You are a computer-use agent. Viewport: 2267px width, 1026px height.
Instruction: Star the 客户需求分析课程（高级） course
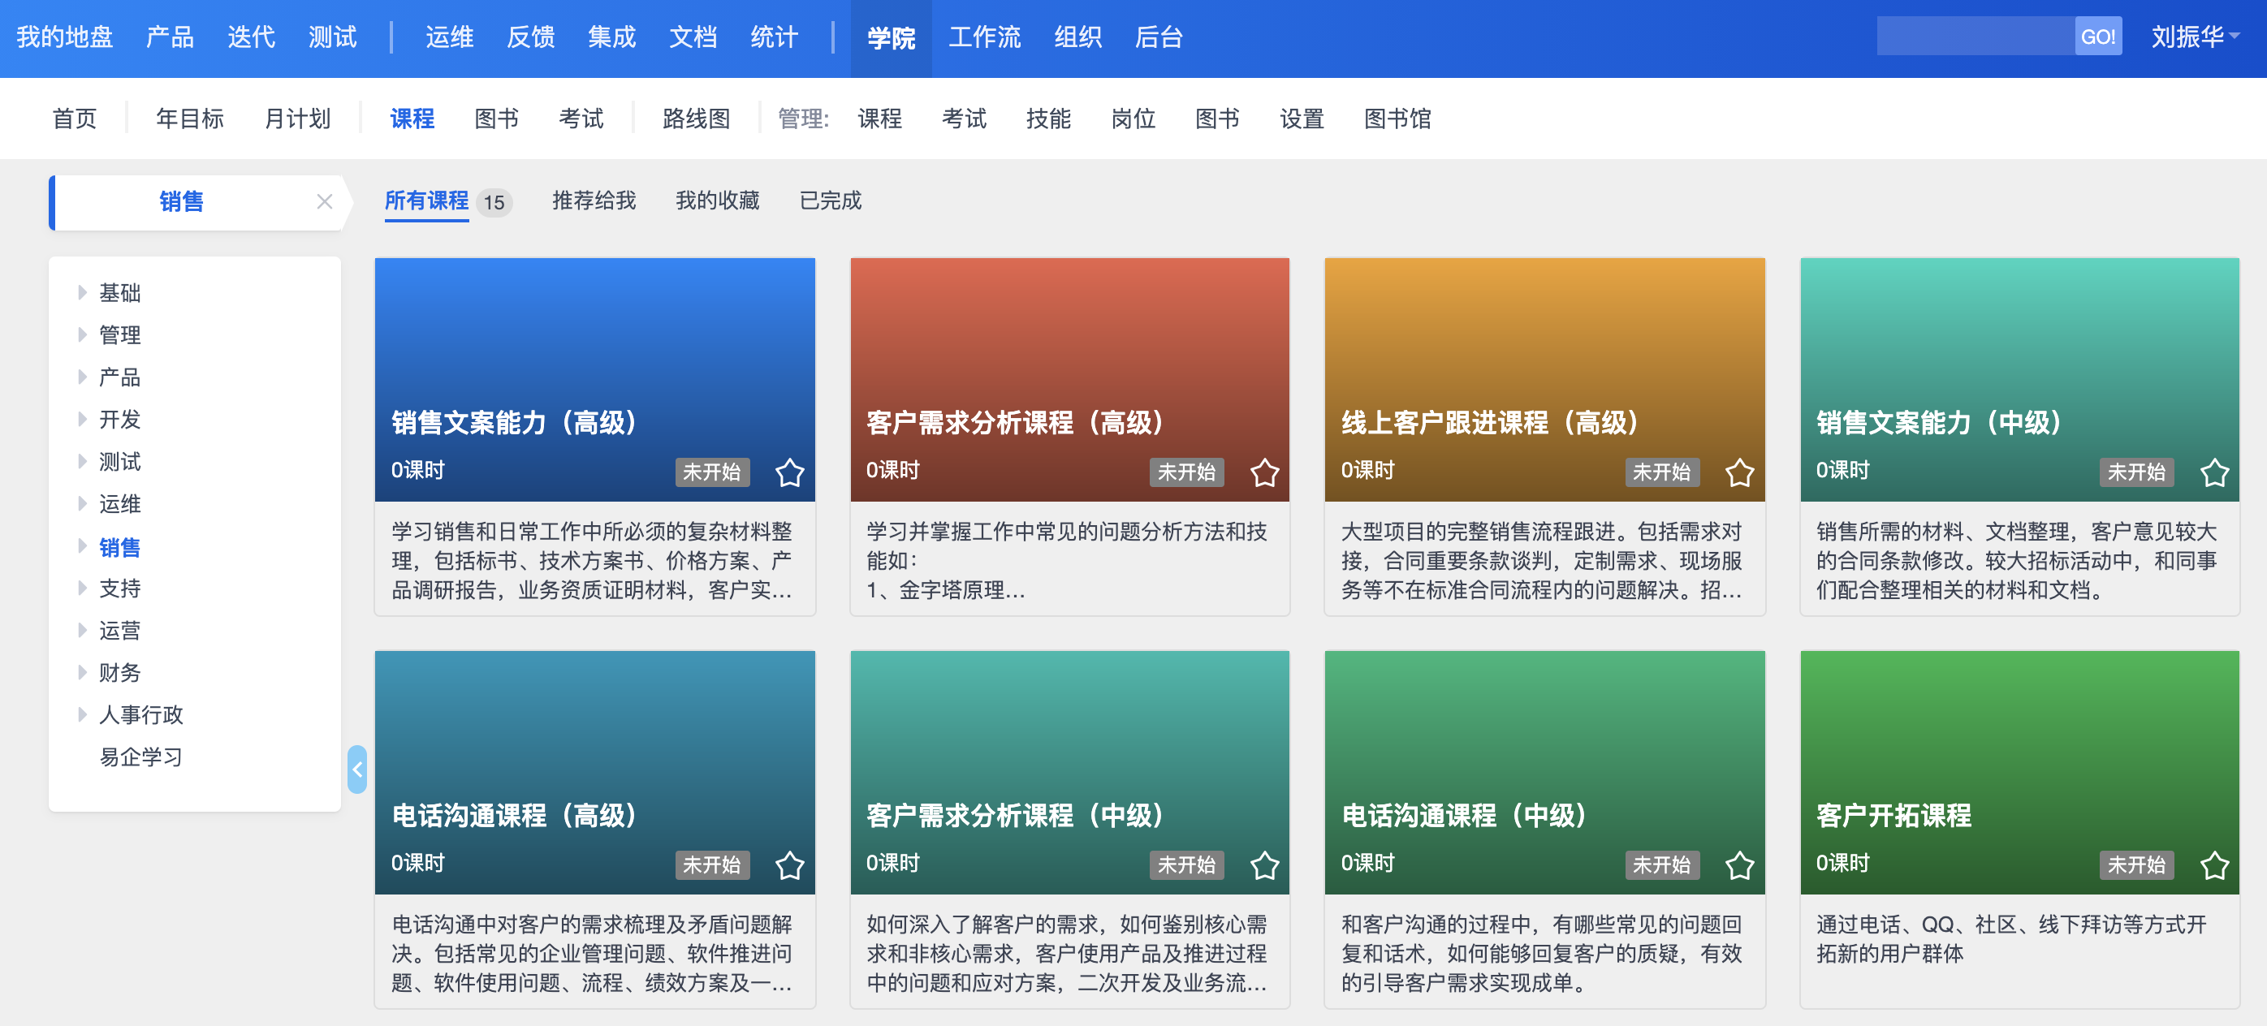tap(1264, 472)
